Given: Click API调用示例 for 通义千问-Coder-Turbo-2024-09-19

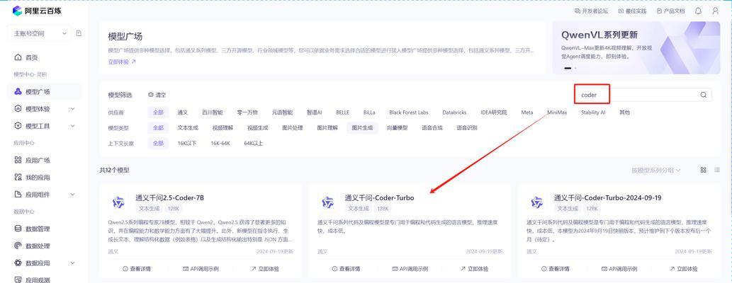Looking at the screenshot, I should (619, 269).
